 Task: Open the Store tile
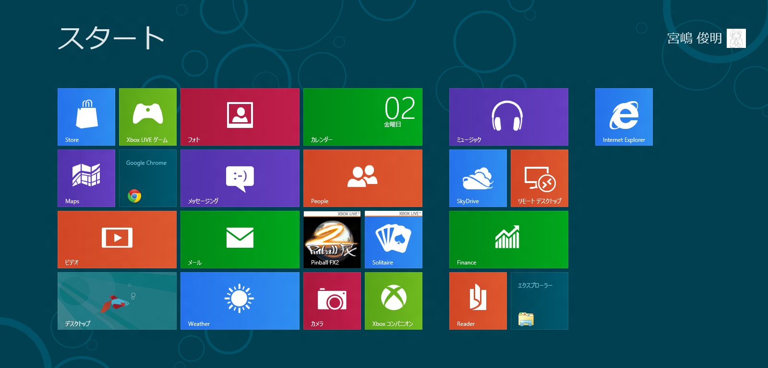click(x=86, y=117)
